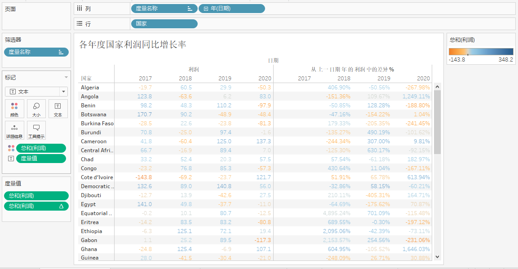Open the 详细信息 detail button
Image resolution: width=518 pixels, height=269 pixels.
(14, 131)
